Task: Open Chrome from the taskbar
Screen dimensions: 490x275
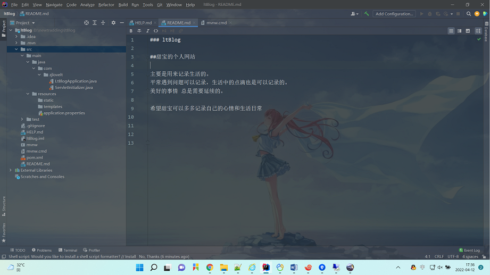Action: pyautogui.click(x=210, y=268)
